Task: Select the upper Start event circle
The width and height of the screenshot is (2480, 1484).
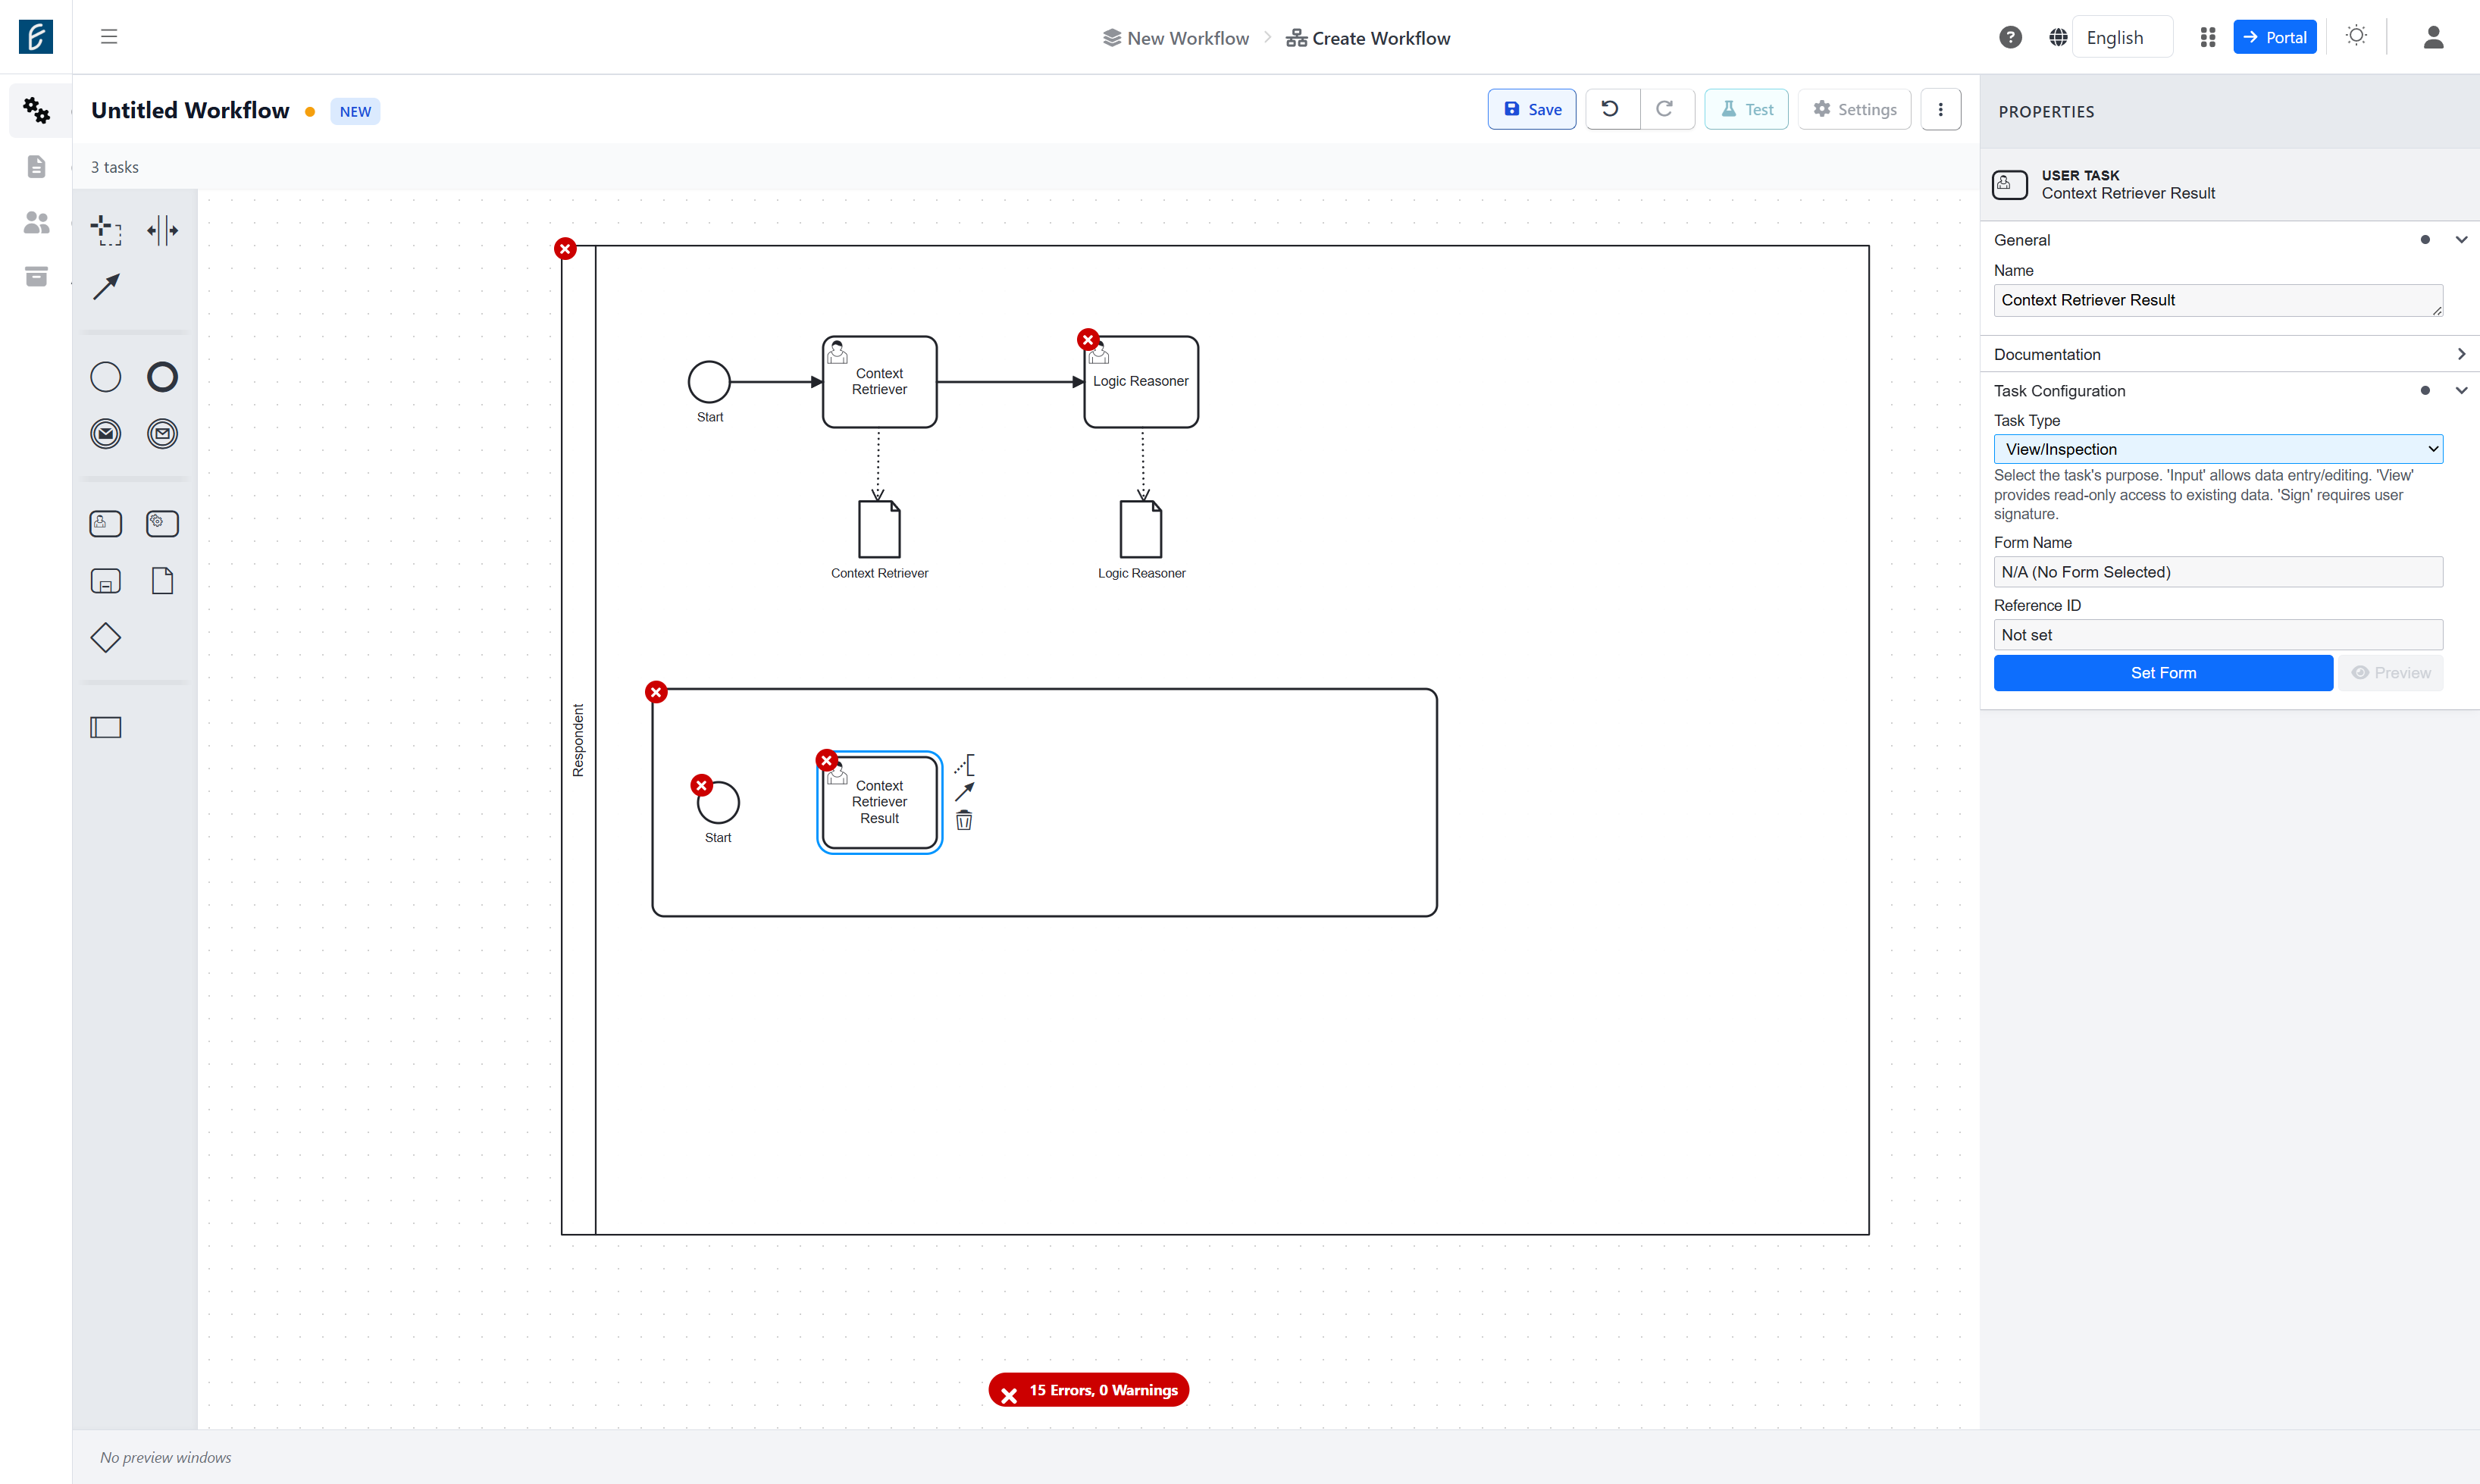Action: [709, 382]
